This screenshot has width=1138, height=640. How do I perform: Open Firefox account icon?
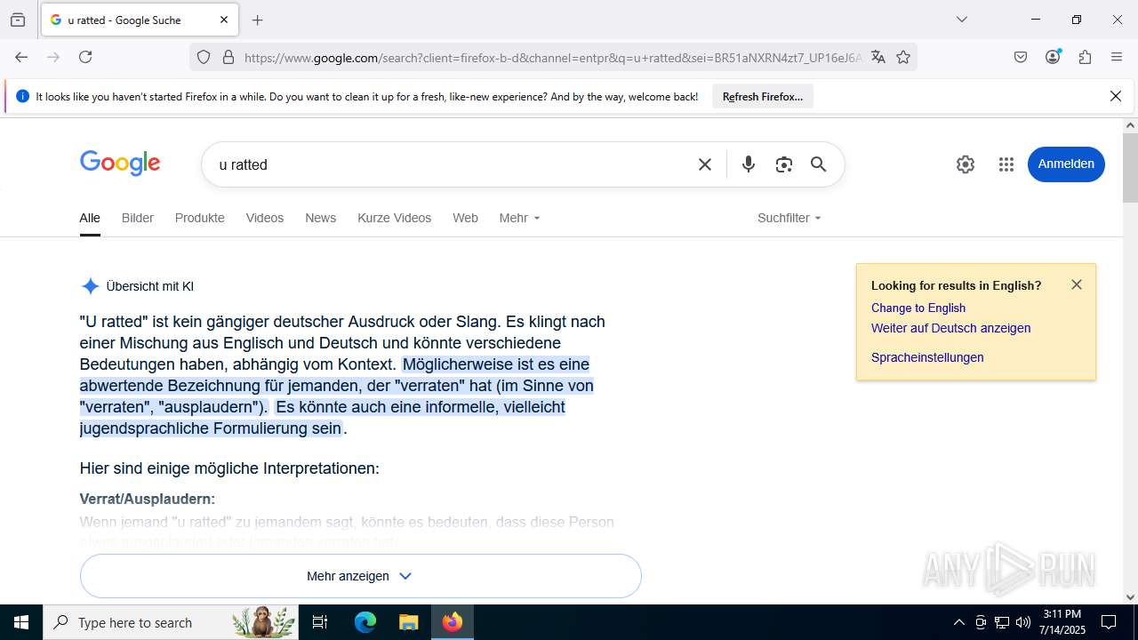(1053, 57)
